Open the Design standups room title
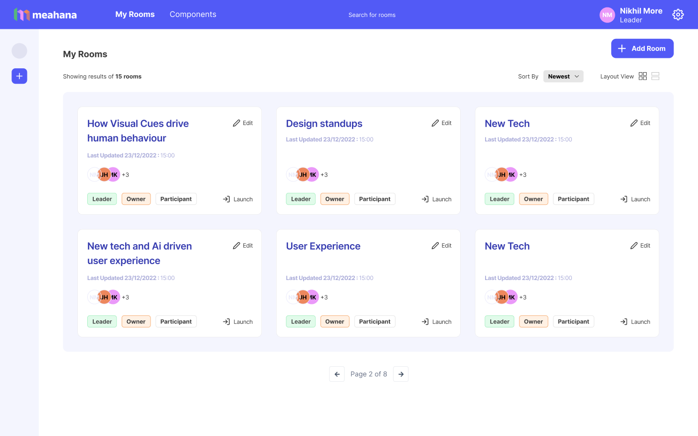 click(324, 124)
